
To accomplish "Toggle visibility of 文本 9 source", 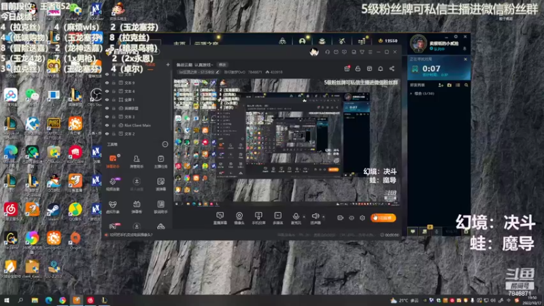I will click(x=107, y=83).
